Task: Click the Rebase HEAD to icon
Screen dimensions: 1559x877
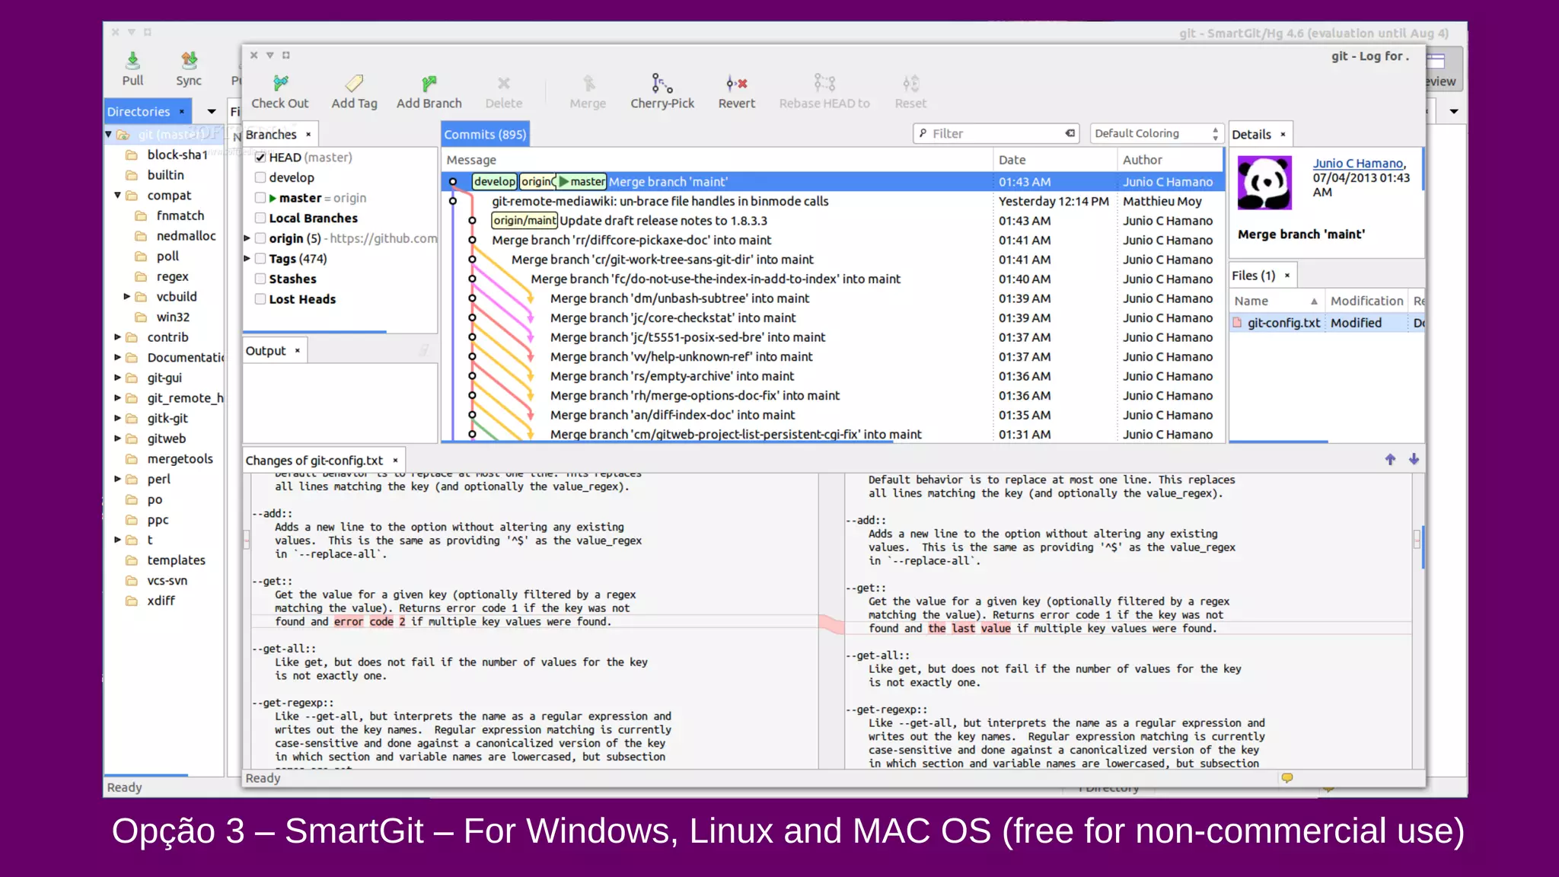Action: pos(824,83)
